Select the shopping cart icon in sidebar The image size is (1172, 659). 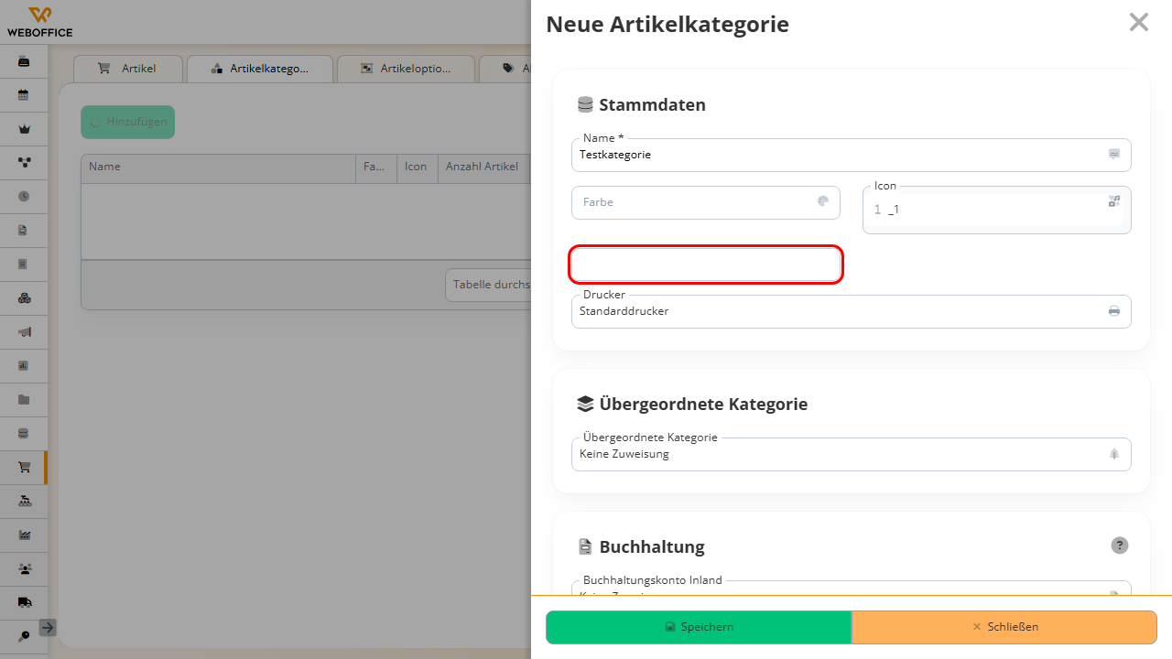pos(24,467)
